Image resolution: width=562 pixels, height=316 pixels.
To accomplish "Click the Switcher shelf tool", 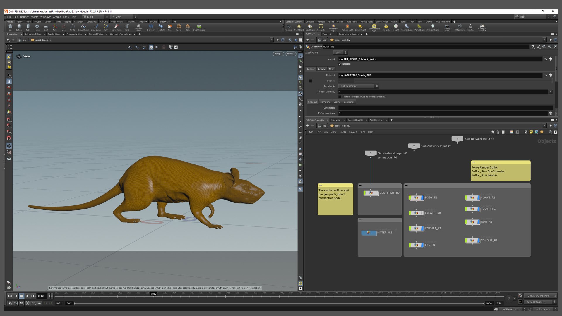I will click(470, 27).
